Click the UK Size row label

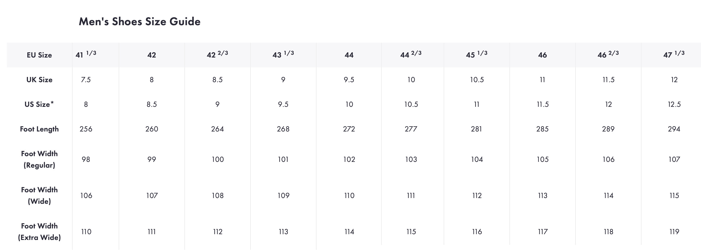click(39, 80)
